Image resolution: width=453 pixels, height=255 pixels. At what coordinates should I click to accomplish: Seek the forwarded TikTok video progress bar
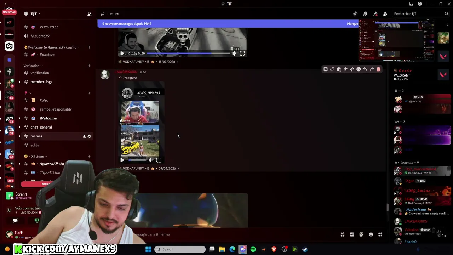137,160
